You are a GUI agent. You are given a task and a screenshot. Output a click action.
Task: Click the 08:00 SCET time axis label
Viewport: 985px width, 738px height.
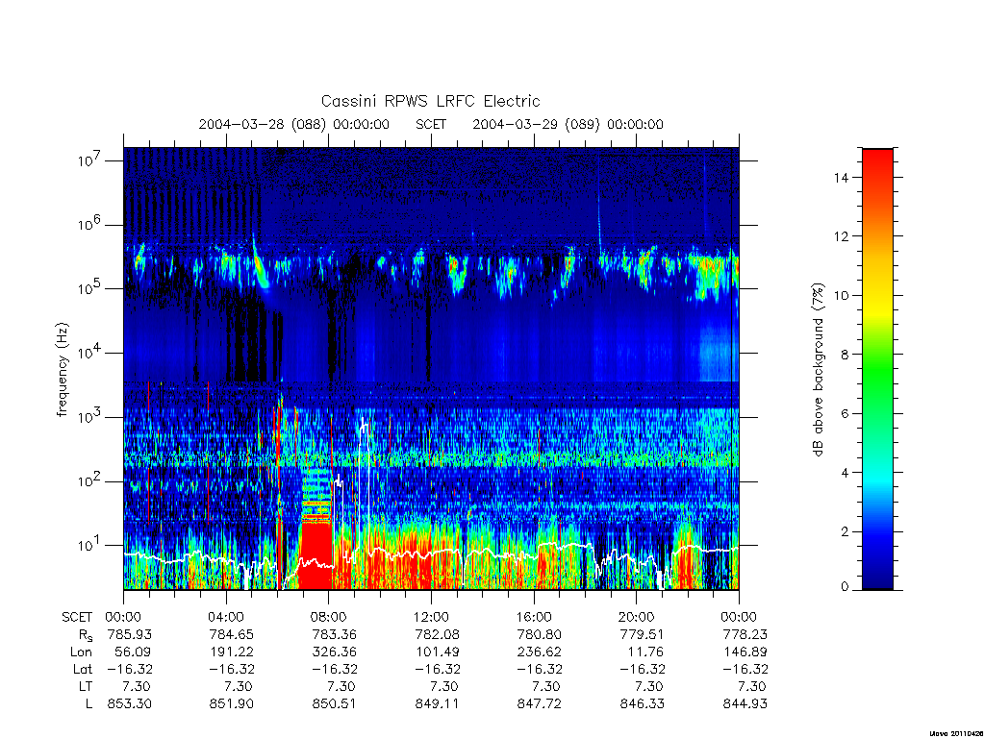pos(329,617)
